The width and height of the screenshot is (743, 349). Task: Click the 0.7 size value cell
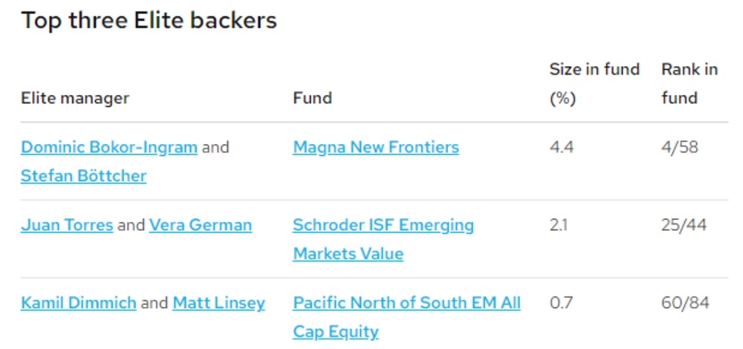[x=562, y=303]
